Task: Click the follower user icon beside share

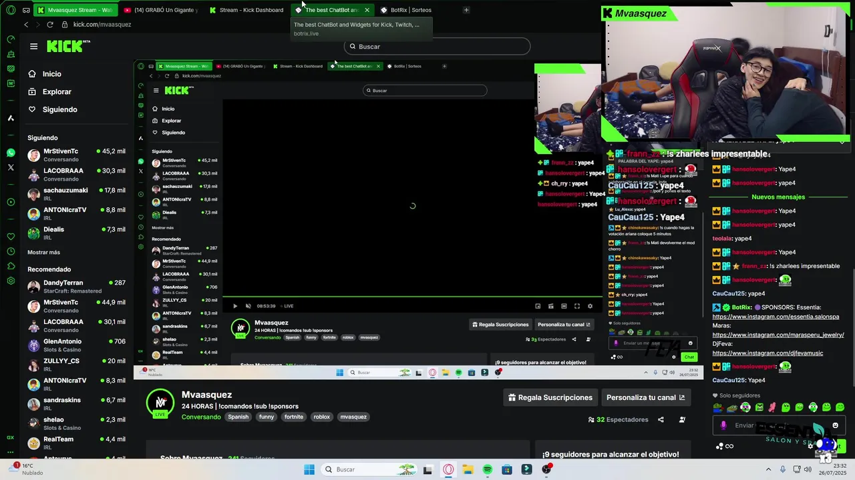Action: point(682,419)
